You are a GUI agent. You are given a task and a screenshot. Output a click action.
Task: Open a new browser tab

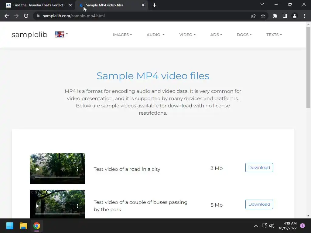pos(155,5)
